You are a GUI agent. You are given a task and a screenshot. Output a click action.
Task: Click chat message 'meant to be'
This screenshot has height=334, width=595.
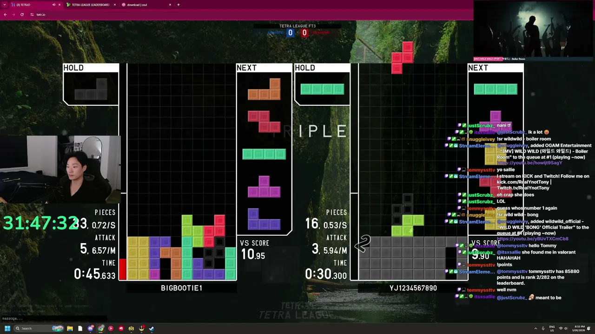pyautogui.click(x=549, y=297)
